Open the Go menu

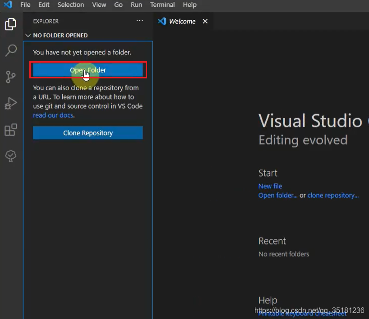pos(118,5)
